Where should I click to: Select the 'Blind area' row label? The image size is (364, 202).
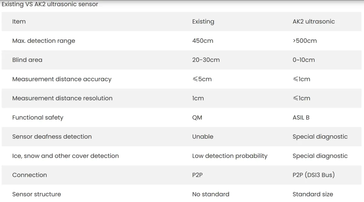point(27,60)
